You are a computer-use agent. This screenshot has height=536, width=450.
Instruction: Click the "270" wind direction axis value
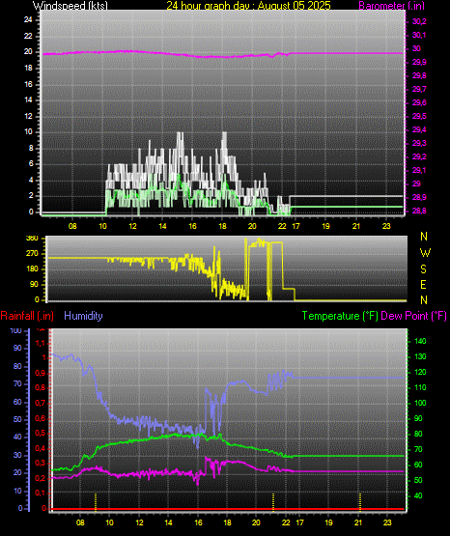pos(32,254)
